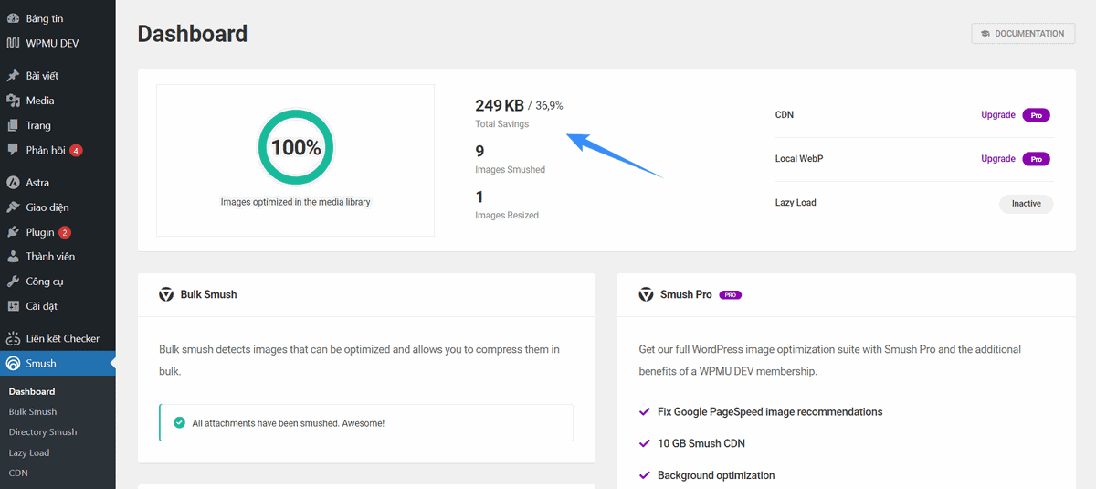Click the 9 Images Smushed count

[x=480, y=152]
